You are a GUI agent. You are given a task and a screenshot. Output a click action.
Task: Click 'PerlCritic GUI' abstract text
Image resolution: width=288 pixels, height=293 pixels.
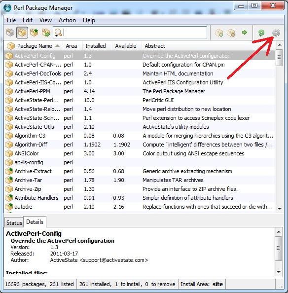158,100
